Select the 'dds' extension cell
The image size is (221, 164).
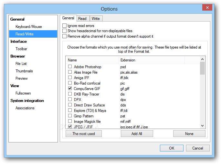pyautogui.click(x=123, y=105)
